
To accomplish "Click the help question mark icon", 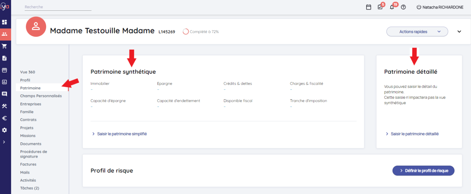I will 403,7.
